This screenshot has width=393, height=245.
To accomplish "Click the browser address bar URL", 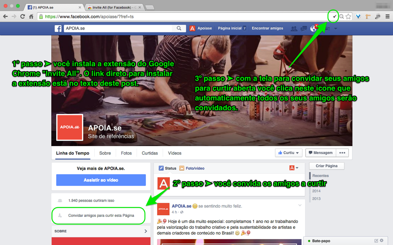I will click(89, 17).
